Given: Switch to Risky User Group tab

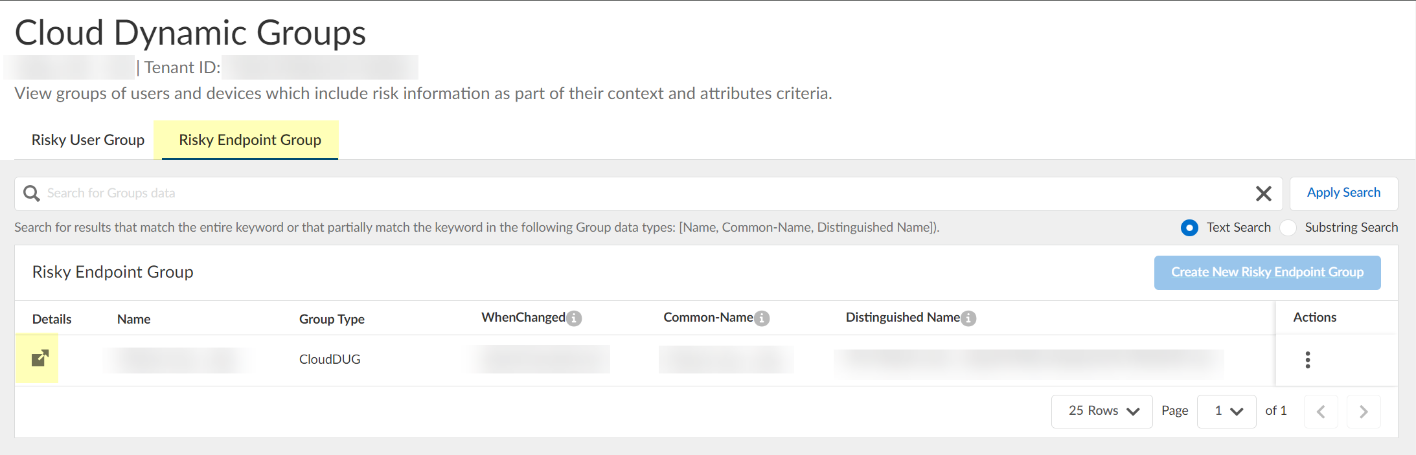Looking at the screenshot, I should tap(88, 140).
